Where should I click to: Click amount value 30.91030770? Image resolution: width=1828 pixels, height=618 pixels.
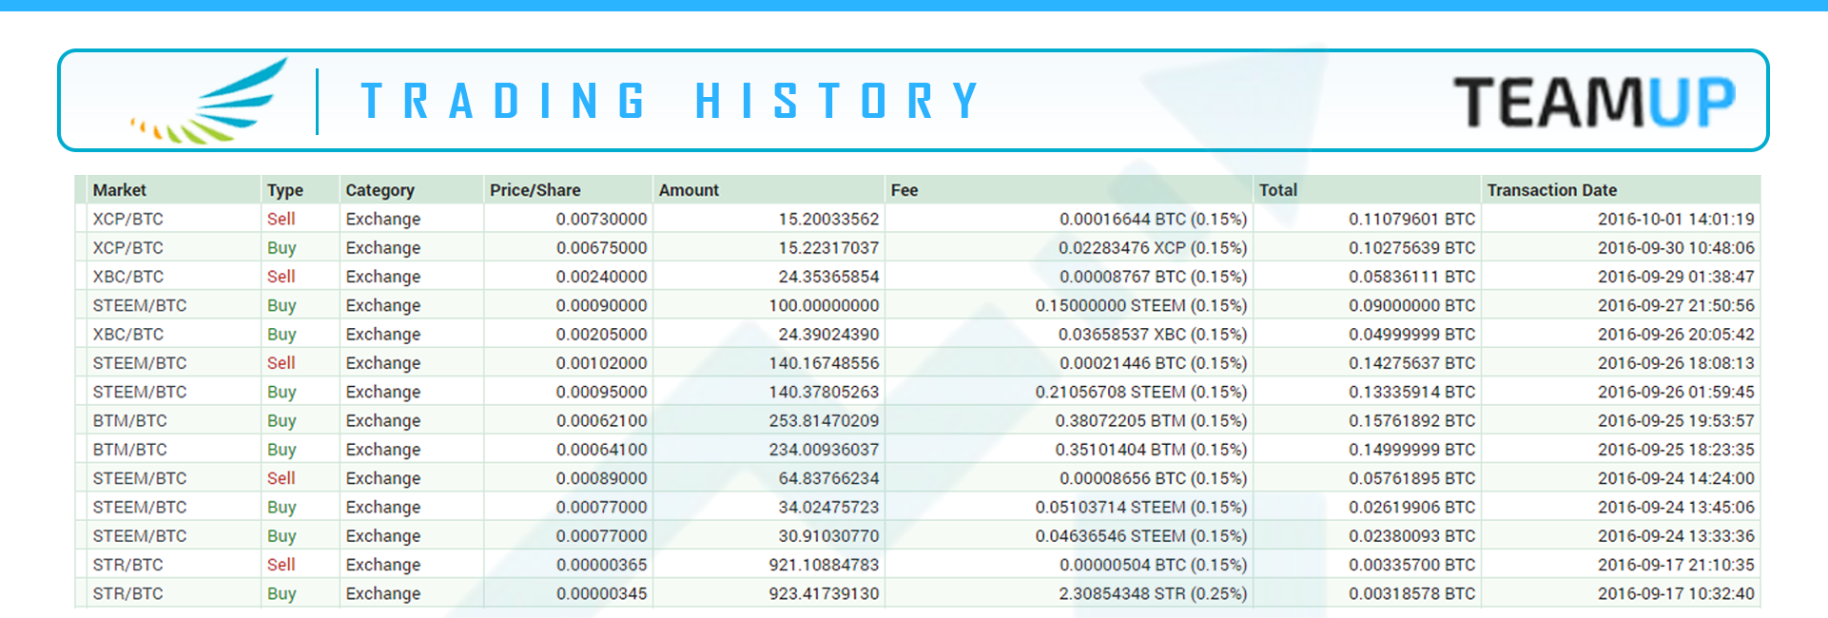pyautogui.click(x=829, y=536)
